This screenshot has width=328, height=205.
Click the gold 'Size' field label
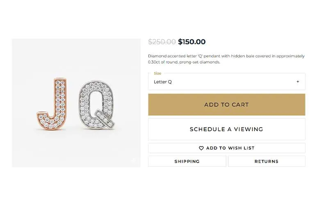point(157,73)
